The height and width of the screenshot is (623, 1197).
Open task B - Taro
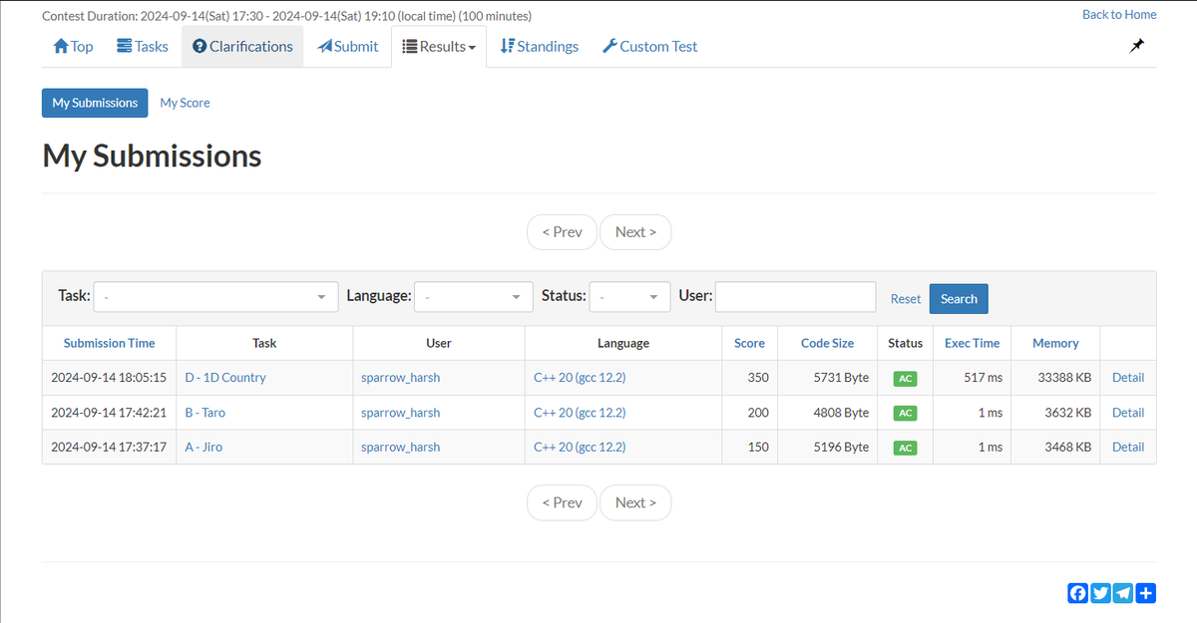coord(205,413)
